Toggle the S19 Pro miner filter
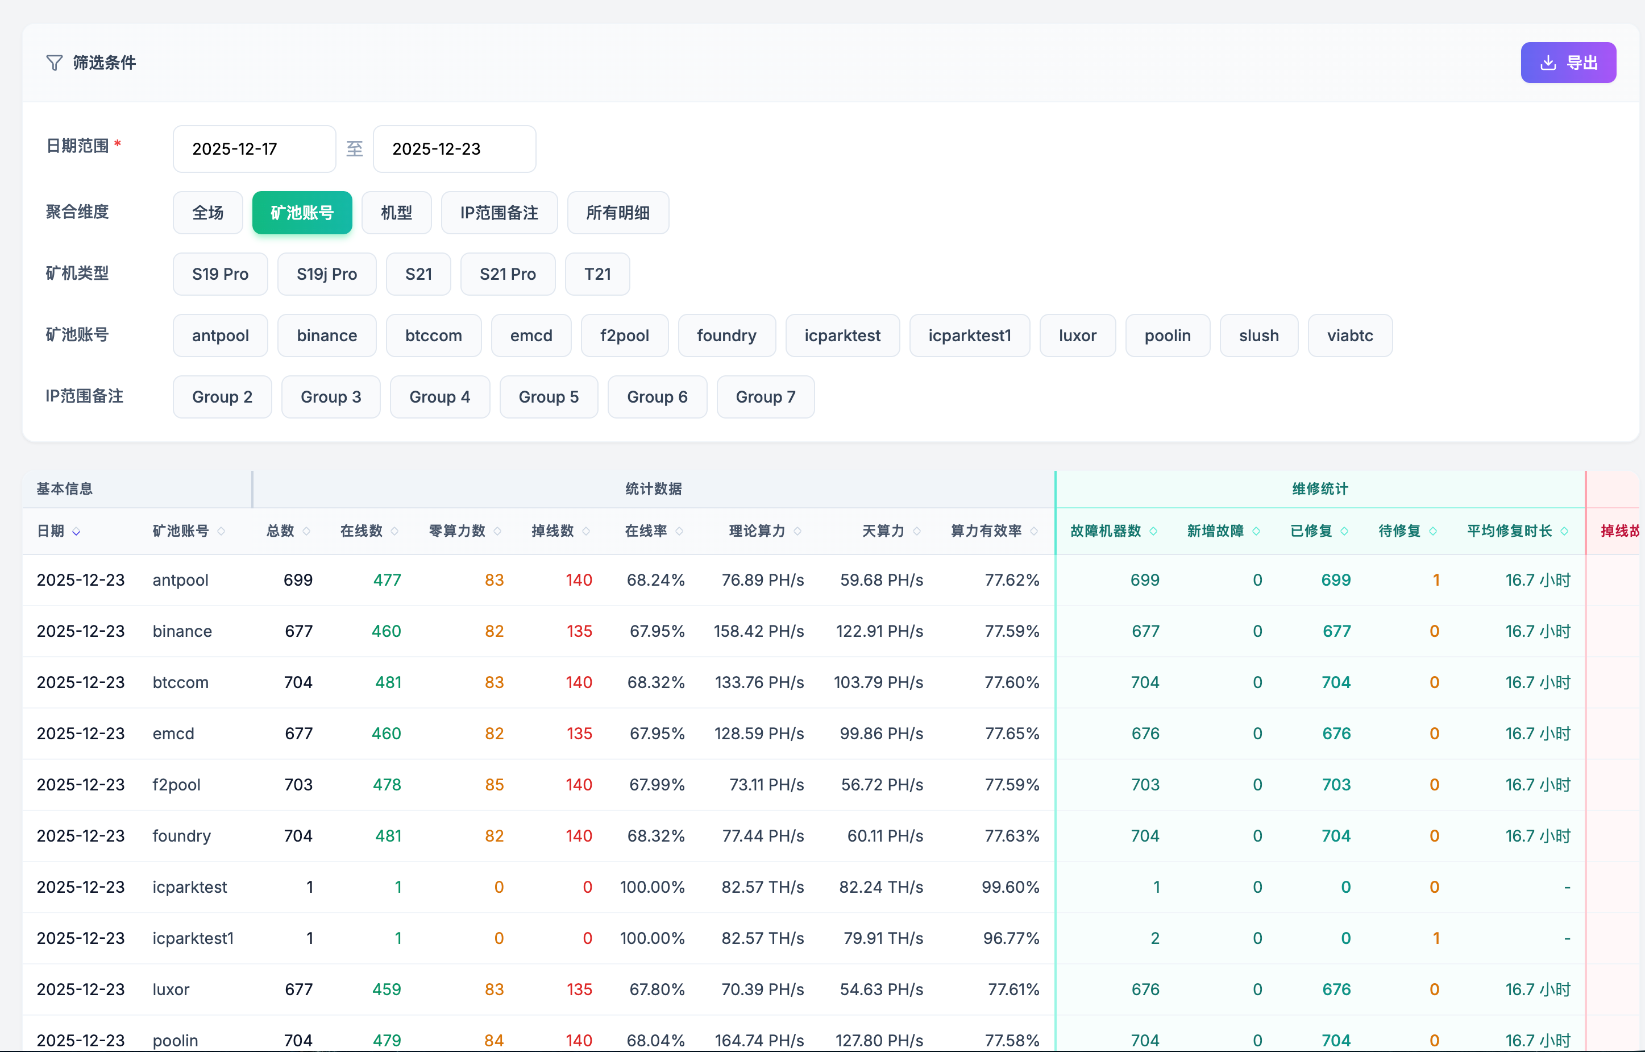This screenshot has width=1645, height=1052. [x=220, y=274]
